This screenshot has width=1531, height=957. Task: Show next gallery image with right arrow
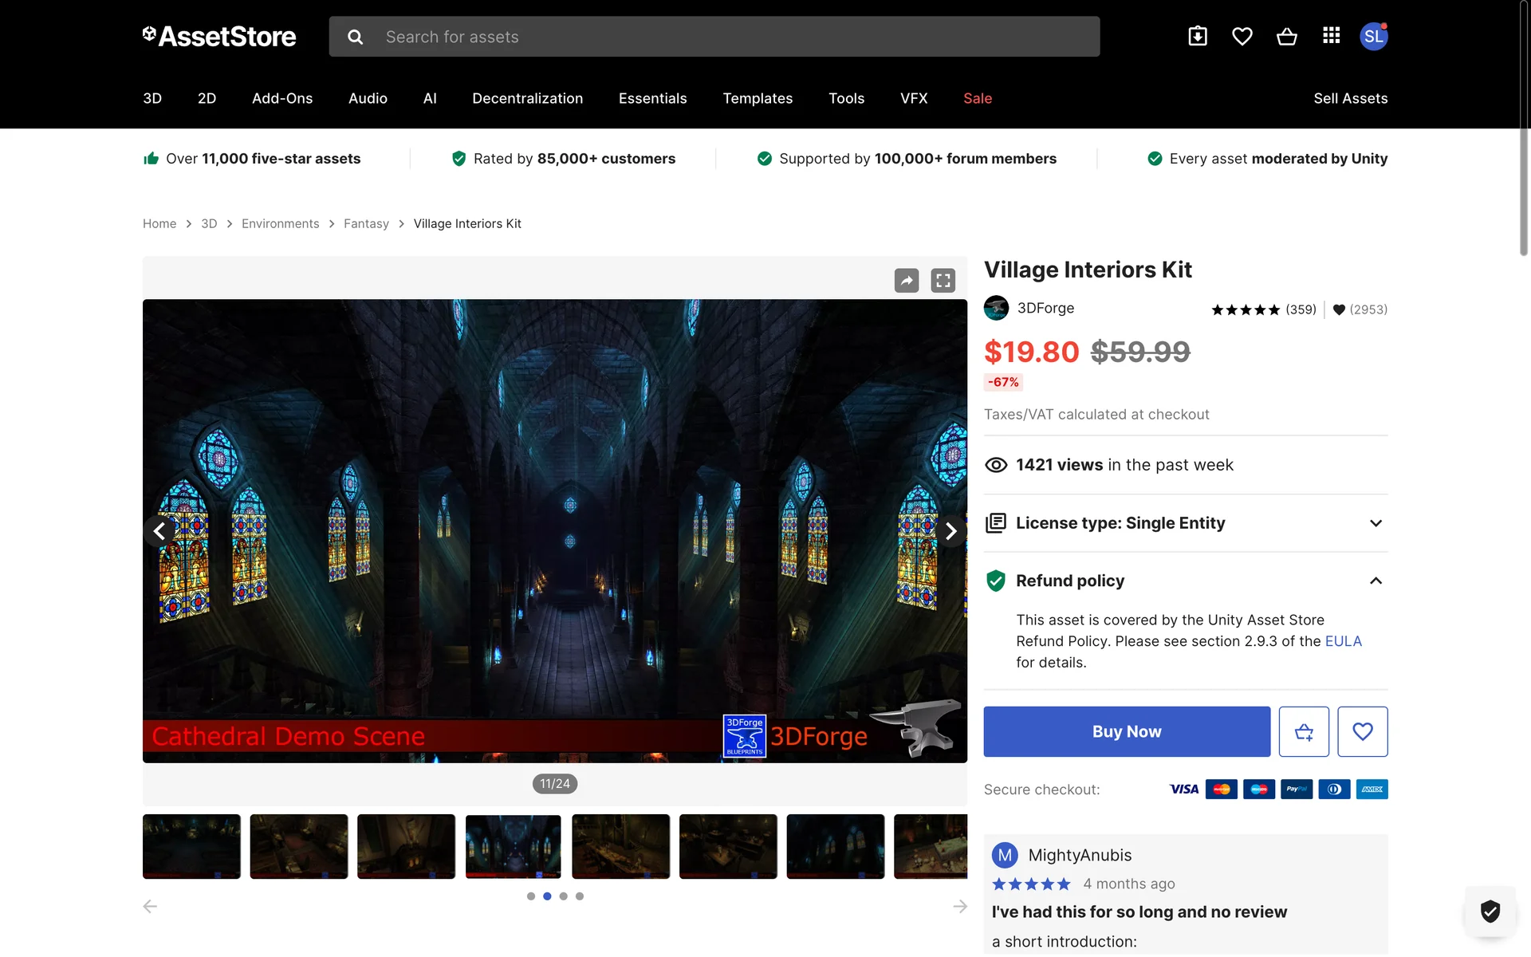(950, 531)
